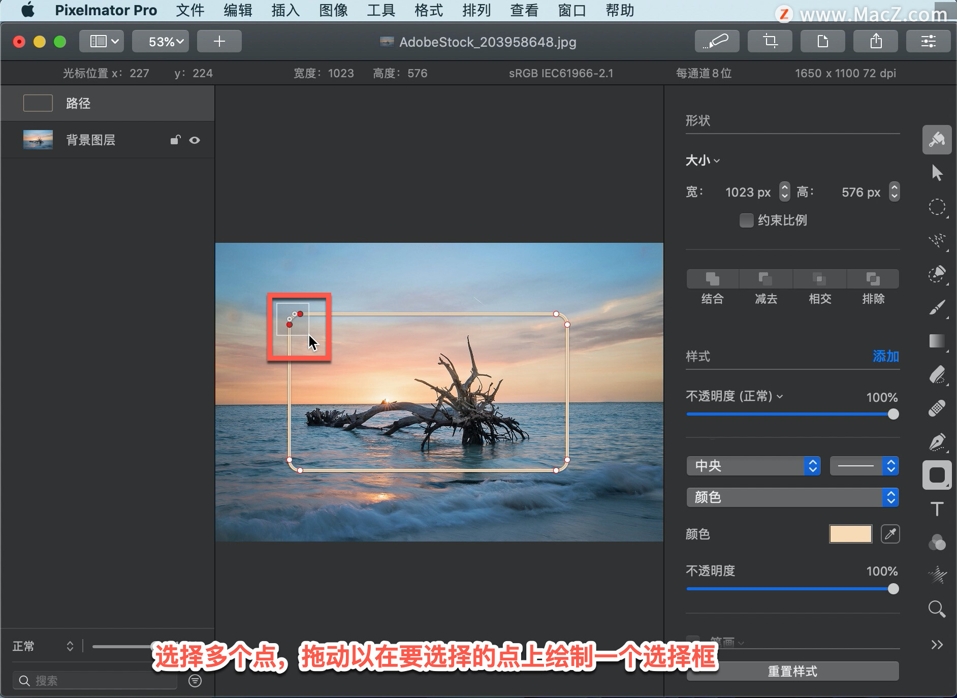This screenshot has width=957, height=698.
Task: Open the 中央 stroke position dropdown
Action: 753,466
